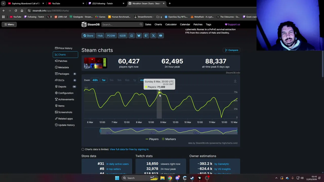This screenshot has height=182, width=324.
Task: Open a new browser tab
Action: click(170, 4)
